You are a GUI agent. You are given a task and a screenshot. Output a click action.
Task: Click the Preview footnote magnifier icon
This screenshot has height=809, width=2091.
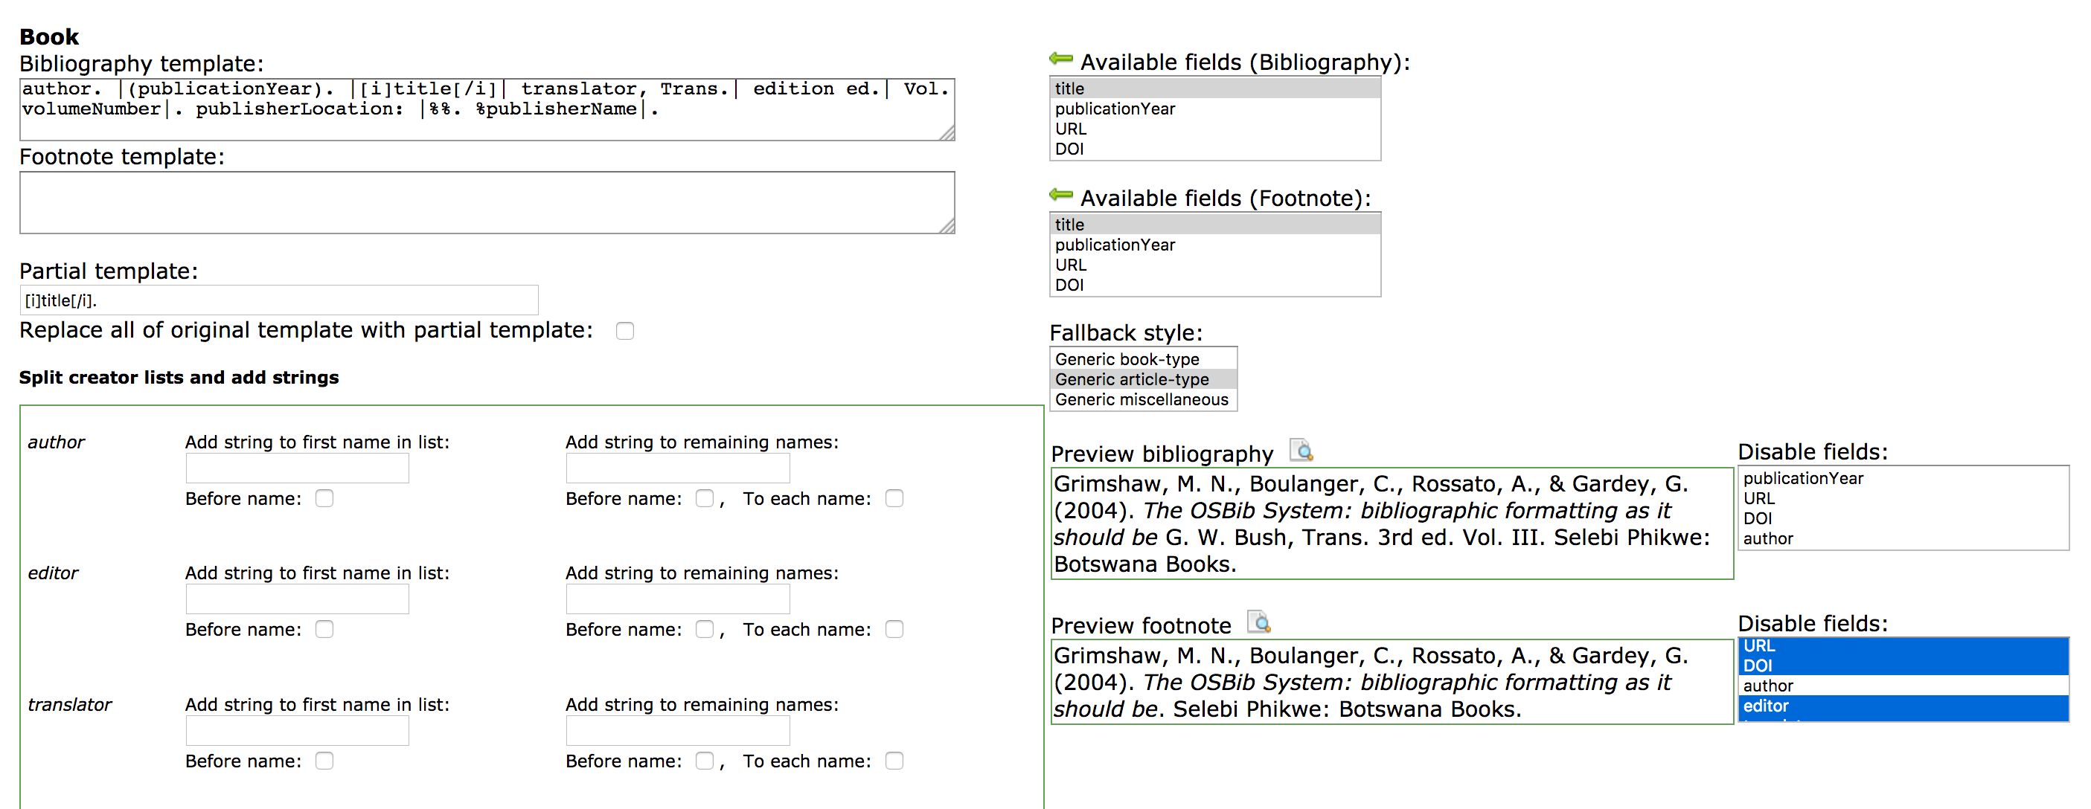1259,622
